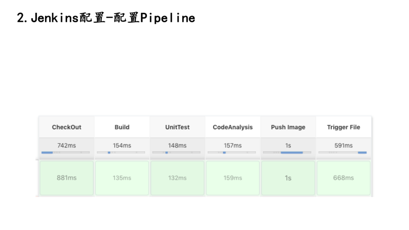Image resolution: width=409 pixels, height=230 pixels.
Task: Click the Push Image average duration bar
Action: click(287, 152)
